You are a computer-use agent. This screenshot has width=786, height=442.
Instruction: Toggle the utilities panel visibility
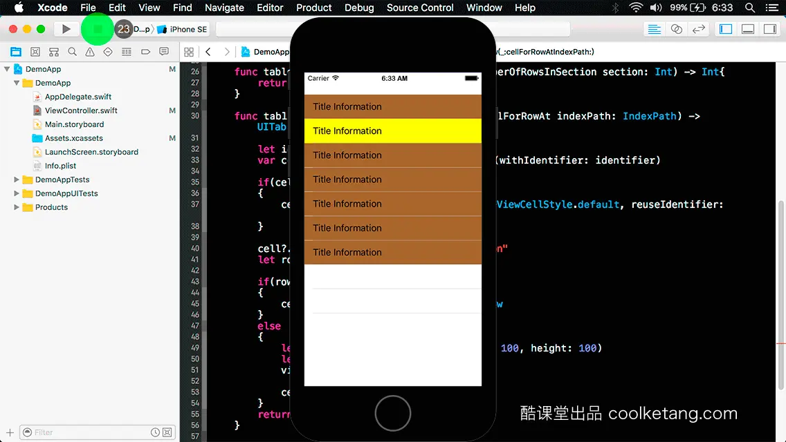click(770, 29)
